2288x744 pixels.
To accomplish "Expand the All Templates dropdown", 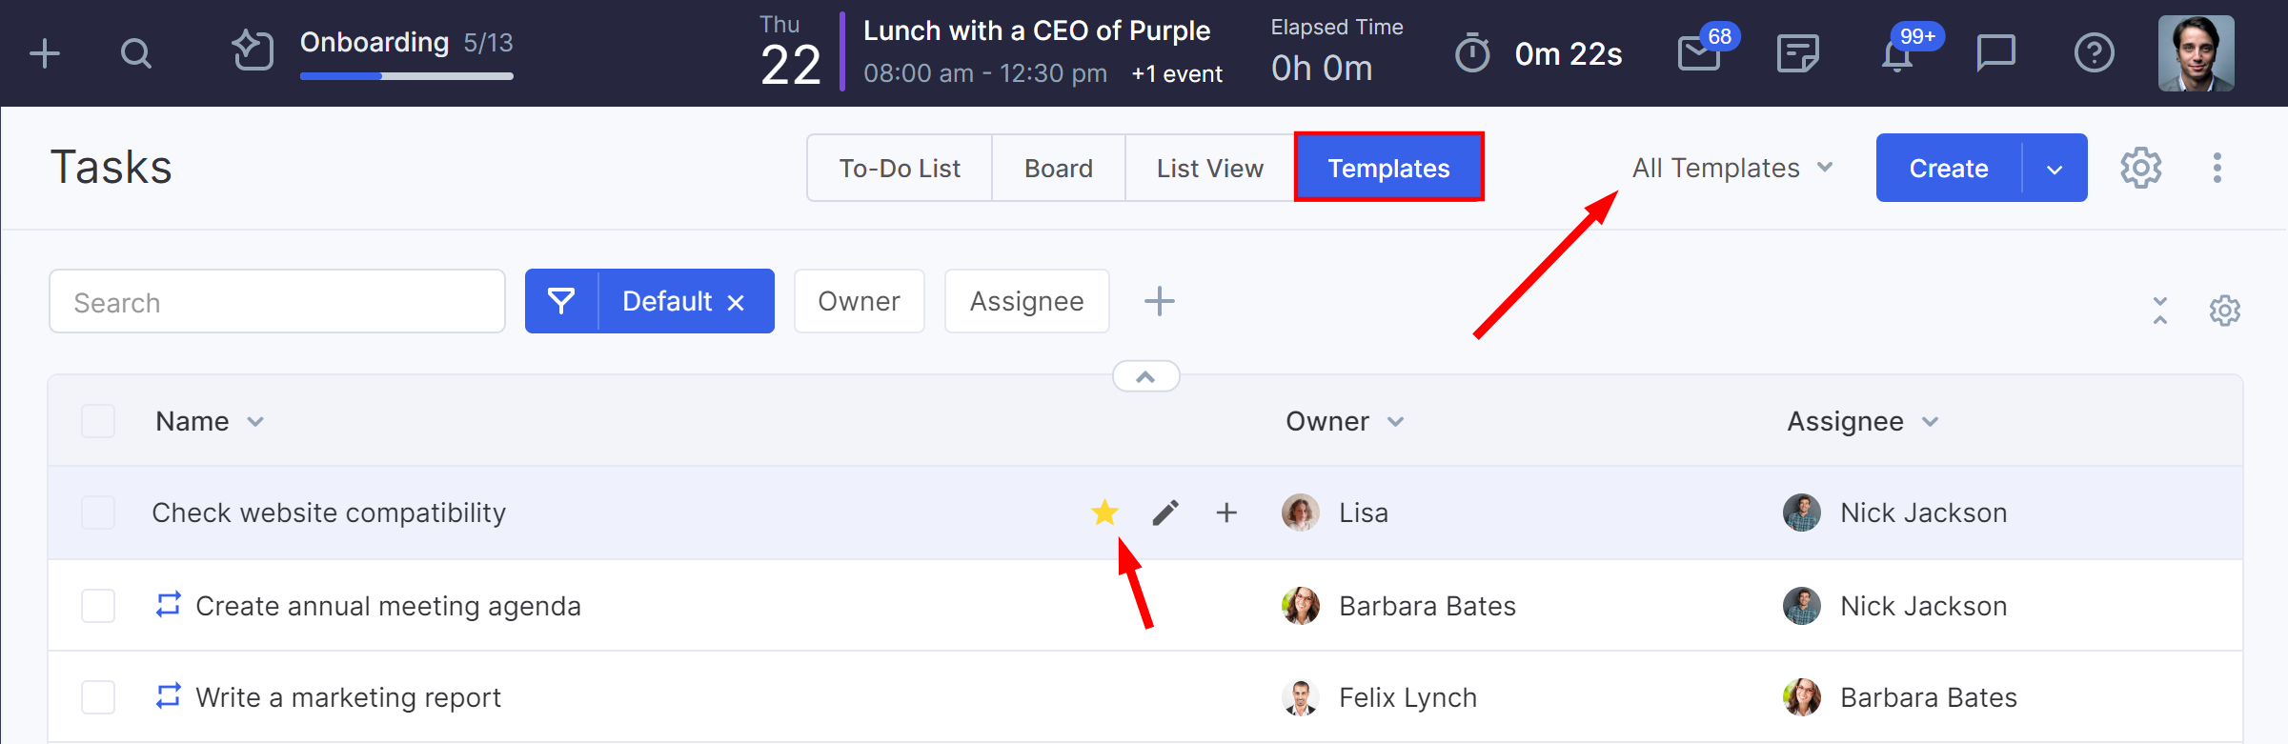I will coord(1732,169).
